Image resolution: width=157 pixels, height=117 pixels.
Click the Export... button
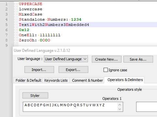[73, 70]
